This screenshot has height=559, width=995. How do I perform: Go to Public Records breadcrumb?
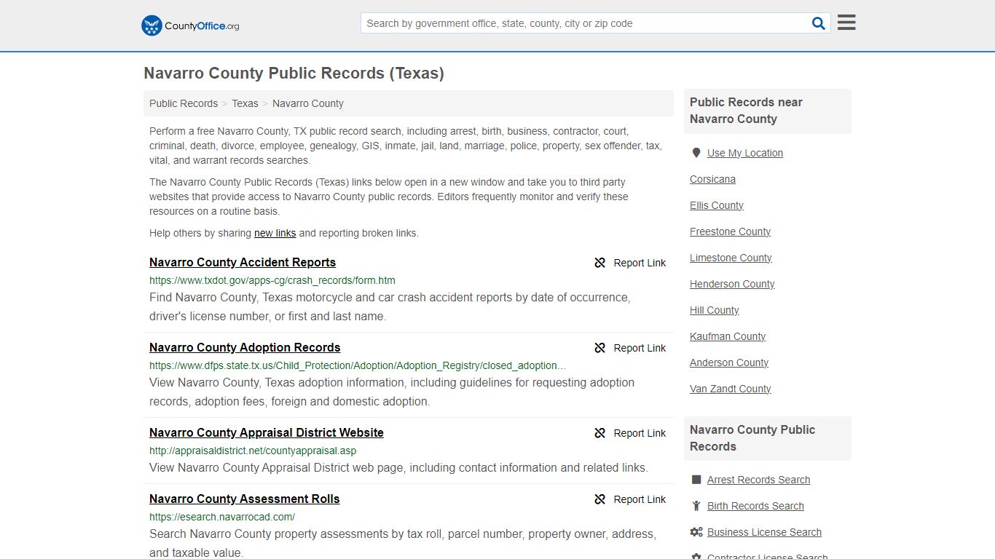click(x=184, y=103)
